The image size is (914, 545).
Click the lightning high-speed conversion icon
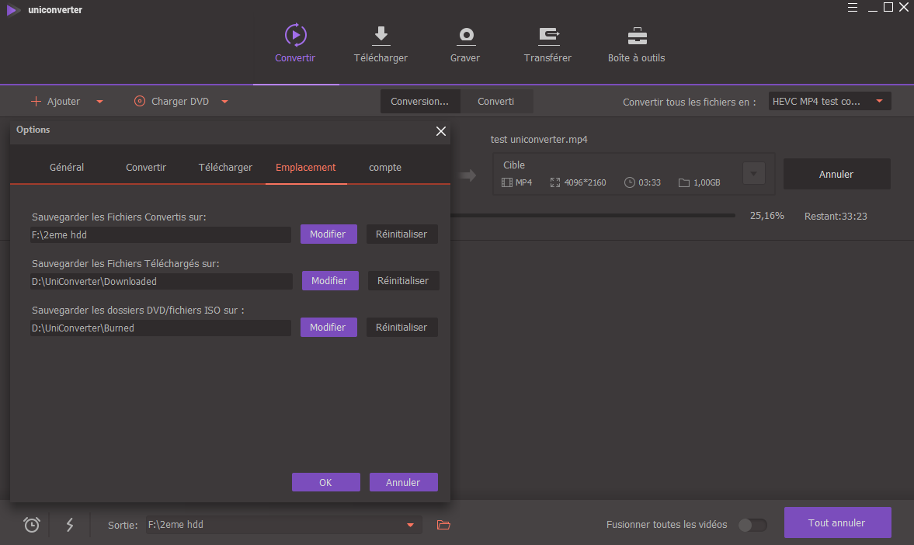tap(70, 525)
